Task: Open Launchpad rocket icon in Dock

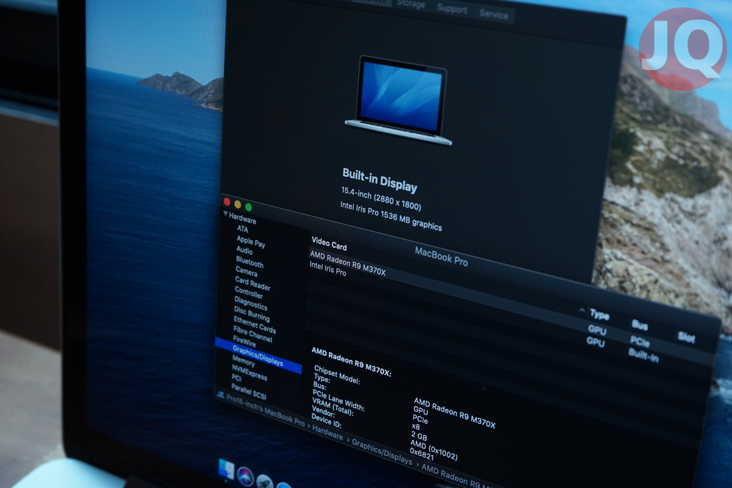Action: [x=264, y=481]
